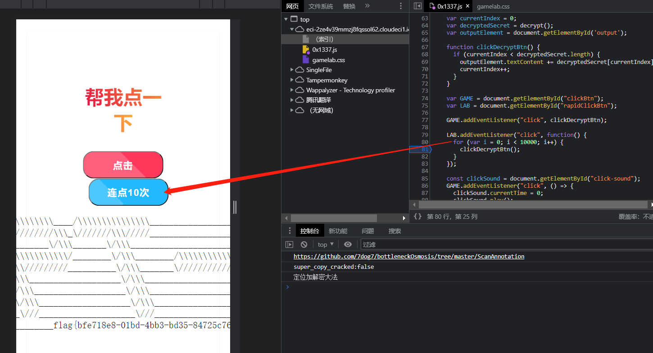Click the SingleFile cloud icon
This screenshot has width=653, height=353.
pyautogui.click(x=300, y=70)
